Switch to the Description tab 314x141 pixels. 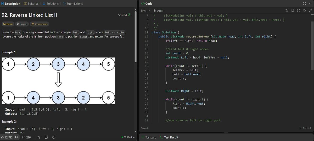(x=11, y=4)
